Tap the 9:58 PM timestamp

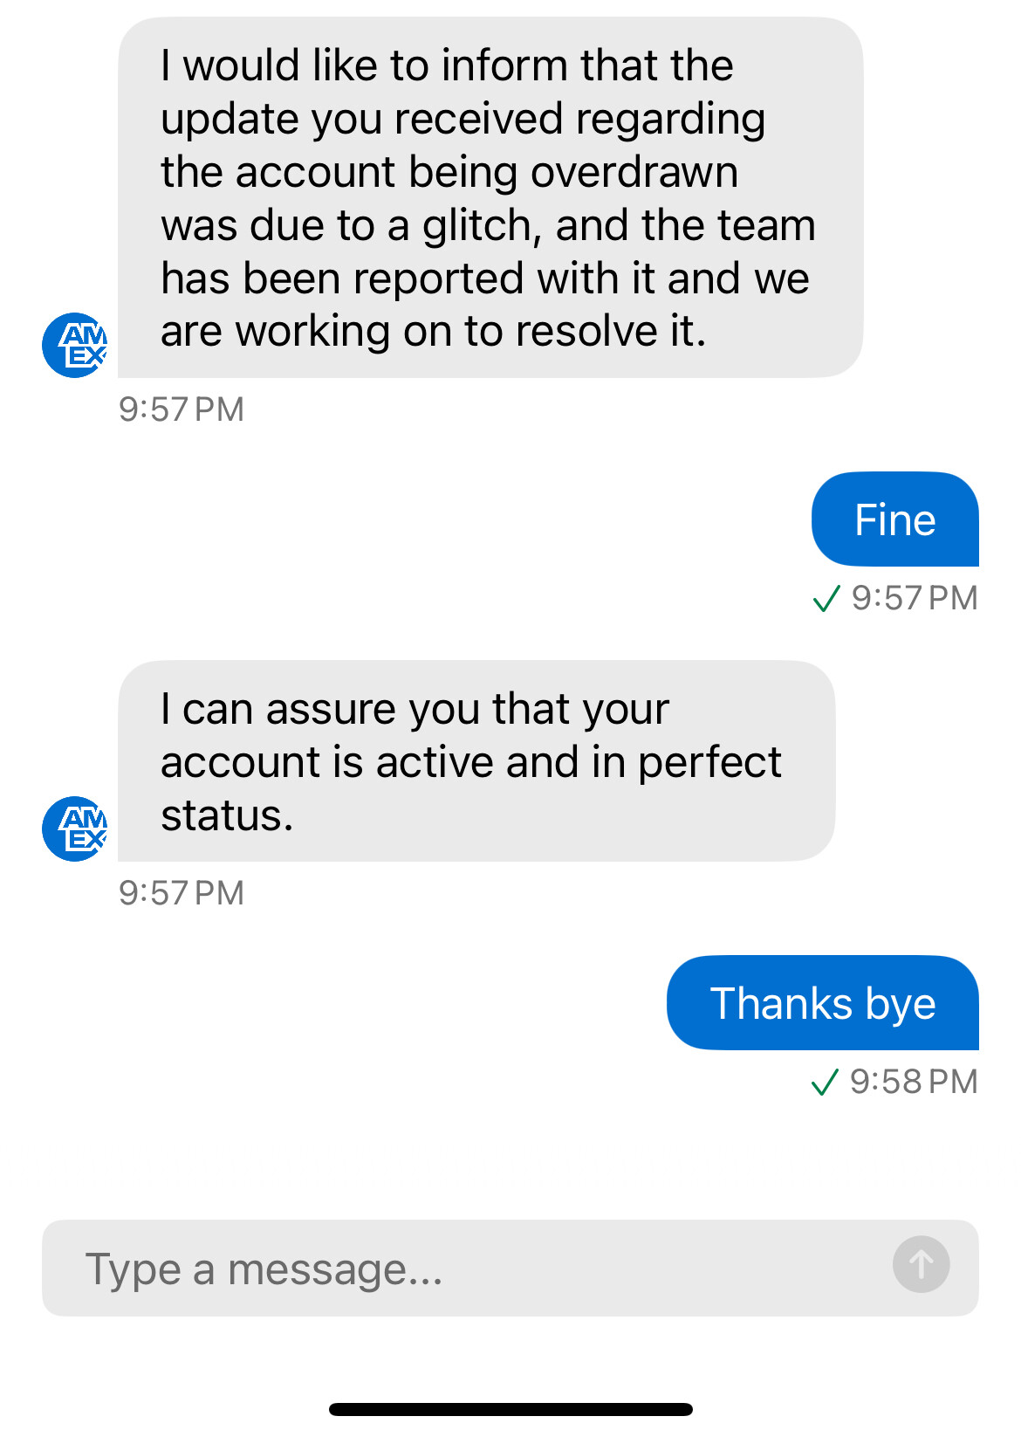[914, 1083]
